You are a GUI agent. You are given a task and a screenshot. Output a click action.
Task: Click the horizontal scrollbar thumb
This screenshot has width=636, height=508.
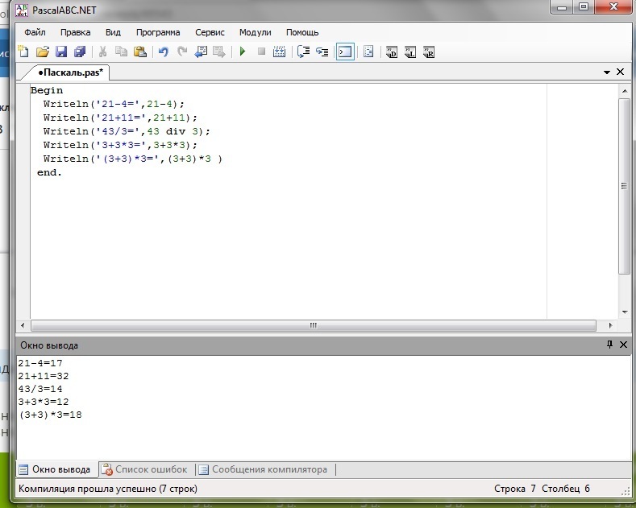[313, 325]
